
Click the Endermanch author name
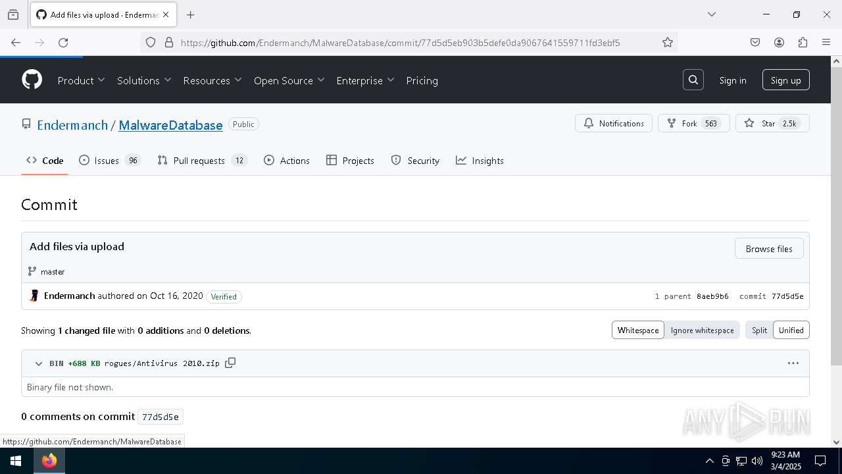click(x=69, y=296)
